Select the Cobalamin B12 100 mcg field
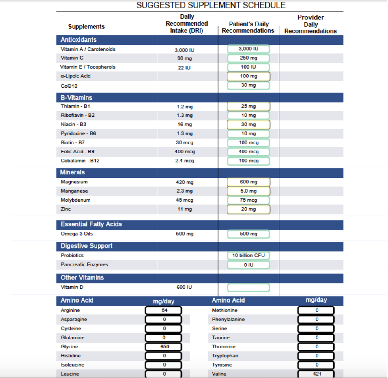This screenshot has width=388, height=378. pos(248,161)
